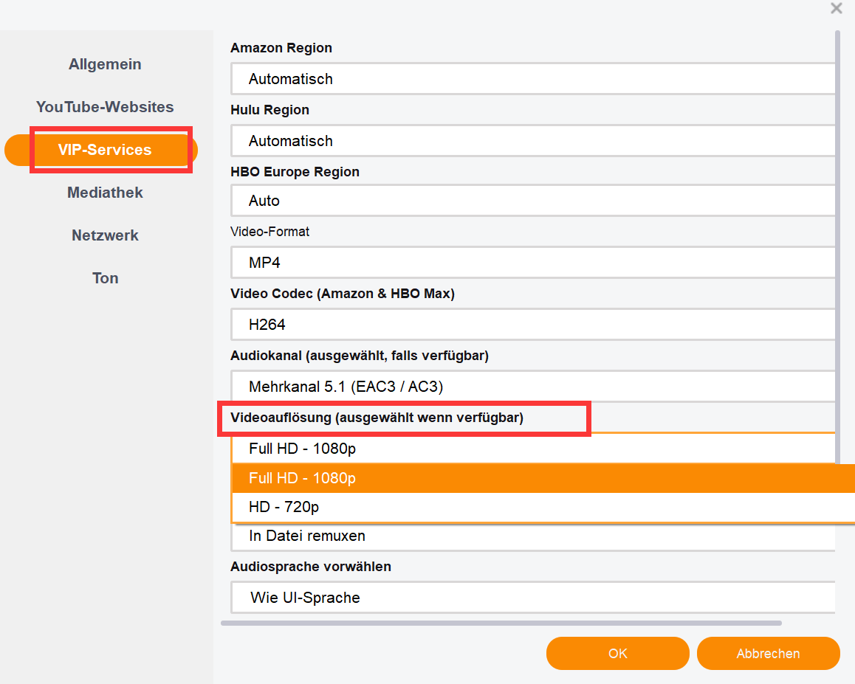The image size is (855, 684).
Task: Choose HD - 720p resolution option
Action: point(543,507)
